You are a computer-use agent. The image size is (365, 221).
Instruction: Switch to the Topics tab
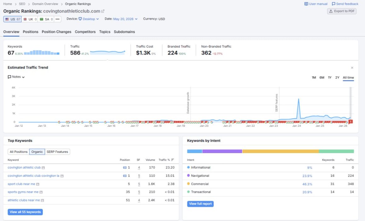pyautogui.click(x=105, y=32)
